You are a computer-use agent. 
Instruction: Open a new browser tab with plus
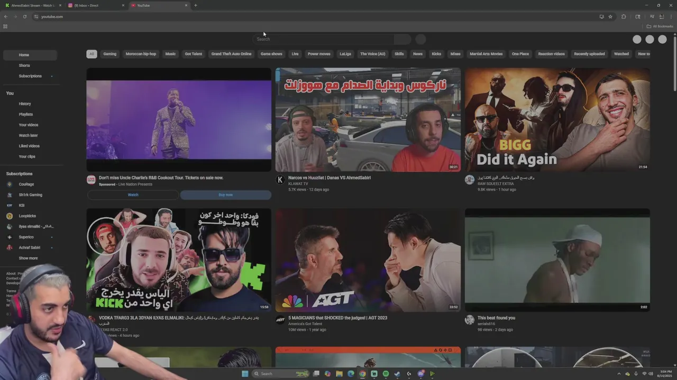coord(196,5)
